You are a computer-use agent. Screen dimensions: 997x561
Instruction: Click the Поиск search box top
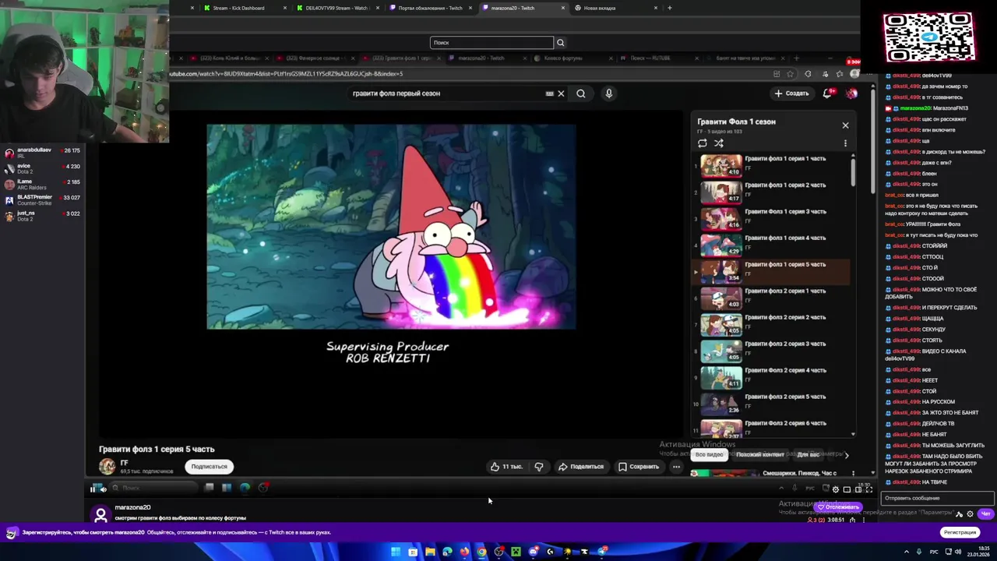click(x=491, y=43)
